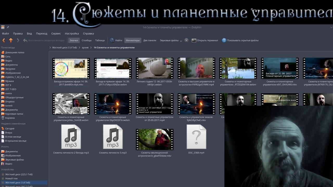Viewport: 333px width, 187px height.
Task: Select video Беседа в прямом эфире JkebBDx-Ayk.mkv
Action: click(71, 68)
